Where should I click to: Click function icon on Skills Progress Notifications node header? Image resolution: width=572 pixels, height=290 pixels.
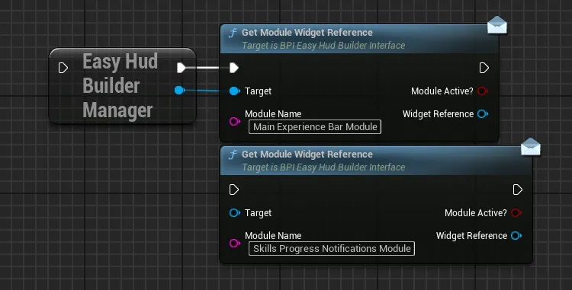tap(233, 155)
